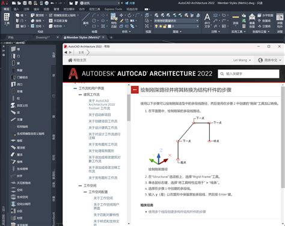Collapse the 建筑工作流 tree node
The width and height of the screenshot is (285, 226).
[80, 94]
